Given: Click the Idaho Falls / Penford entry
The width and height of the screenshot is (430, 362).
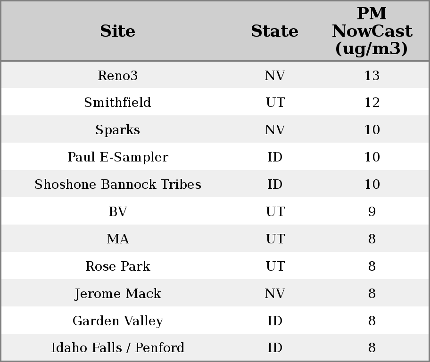Looking at the screenshot, I should [x=117, y=348].
